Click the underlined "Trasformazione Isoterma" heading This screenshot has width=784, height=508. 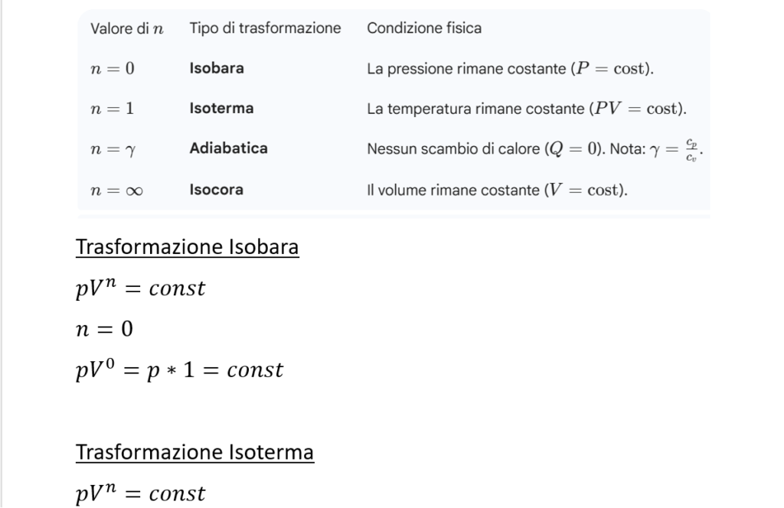[x=194, y=452]
